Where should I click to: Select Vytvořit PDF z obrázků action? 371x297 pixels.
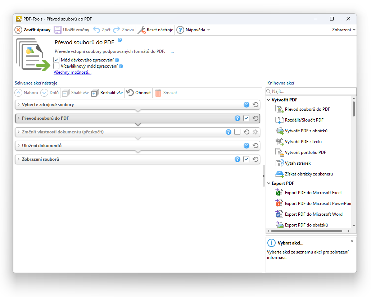click(302, 131)
